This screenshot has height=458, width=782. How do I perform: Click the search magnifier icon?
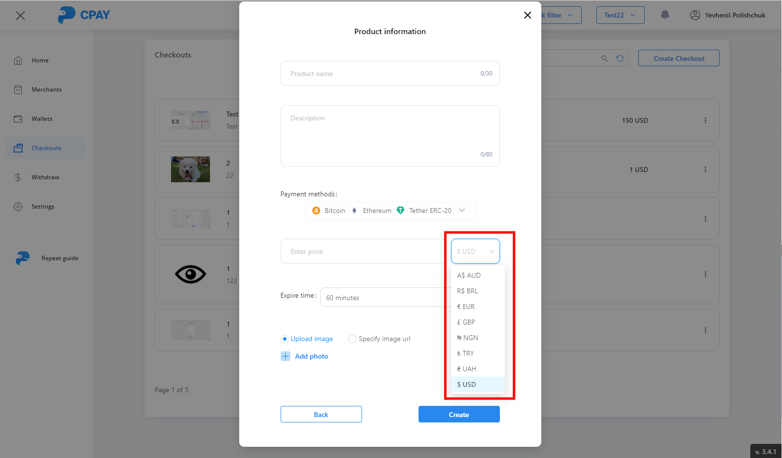point(605,58)
